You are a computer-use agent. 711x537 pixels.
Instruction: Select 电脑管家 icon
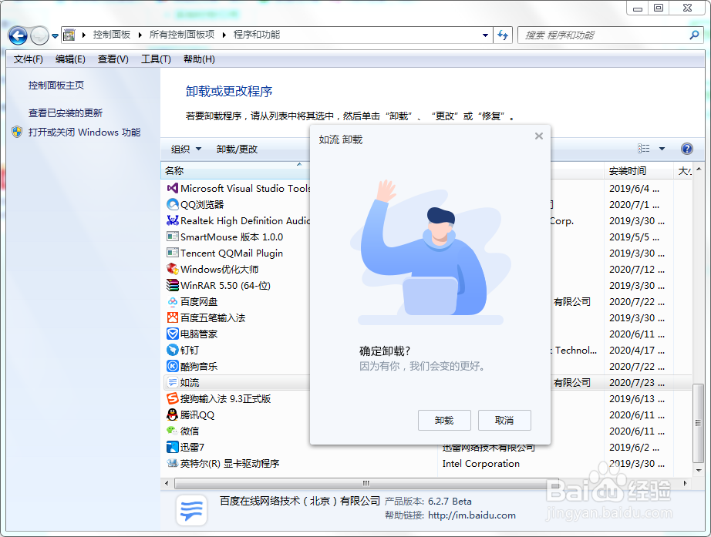point(172,334)
